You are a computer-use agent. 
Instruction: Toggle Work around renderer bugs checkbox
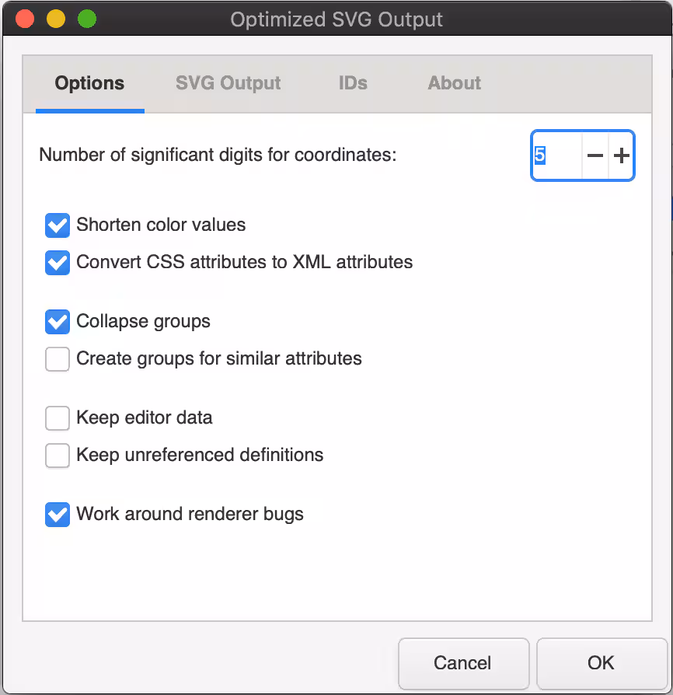58,515
